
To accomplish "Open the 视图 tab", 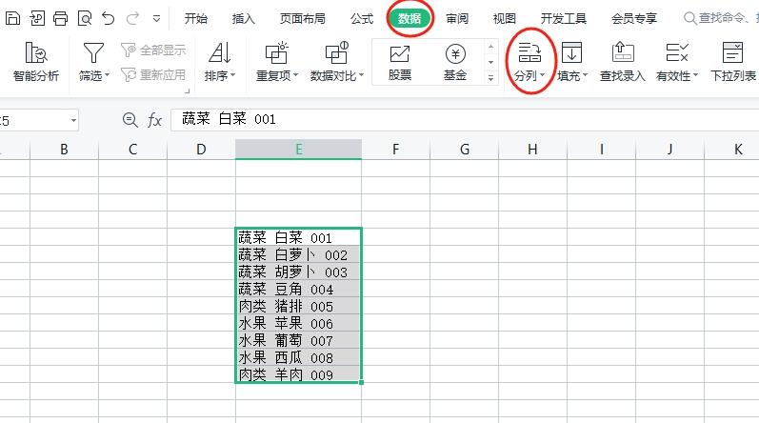I will (x=505, y=19).
